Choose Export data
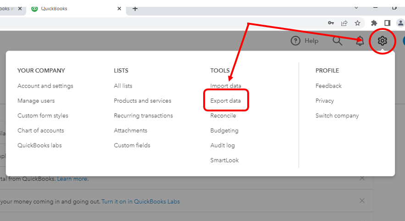This screenshot has width=405, height=221. point(225,101)
